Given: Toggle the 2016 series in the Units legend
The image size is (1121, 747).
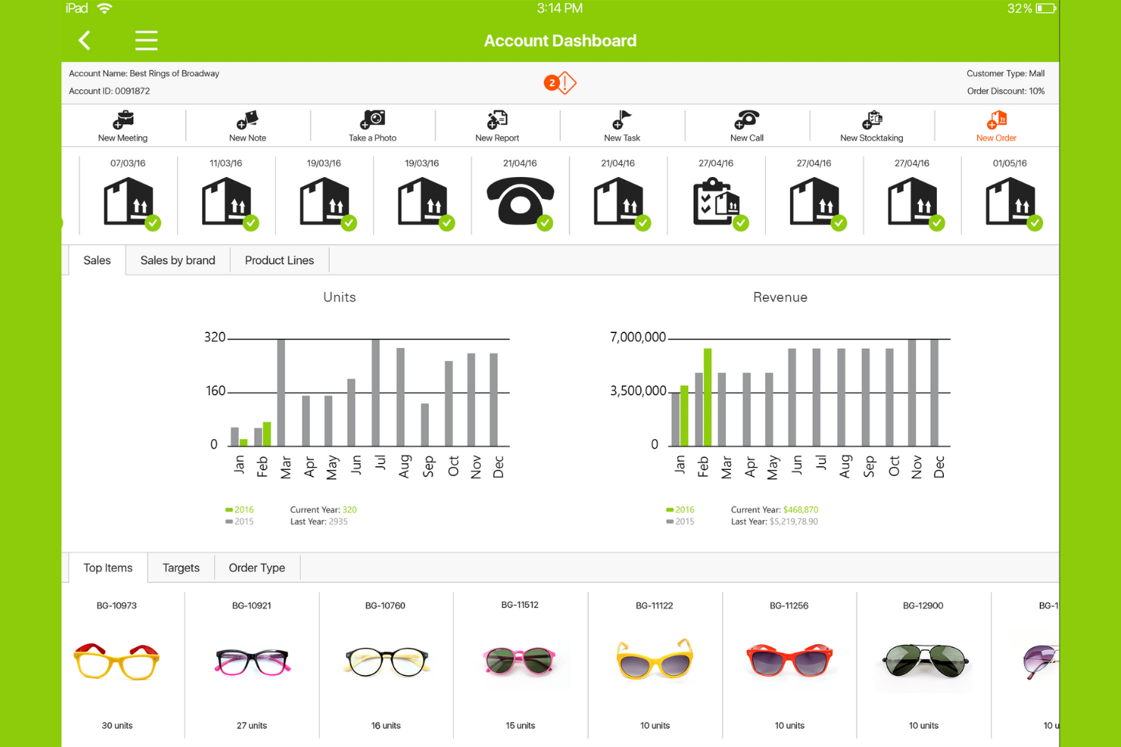Looking at the screenshot, I should 239,509.
